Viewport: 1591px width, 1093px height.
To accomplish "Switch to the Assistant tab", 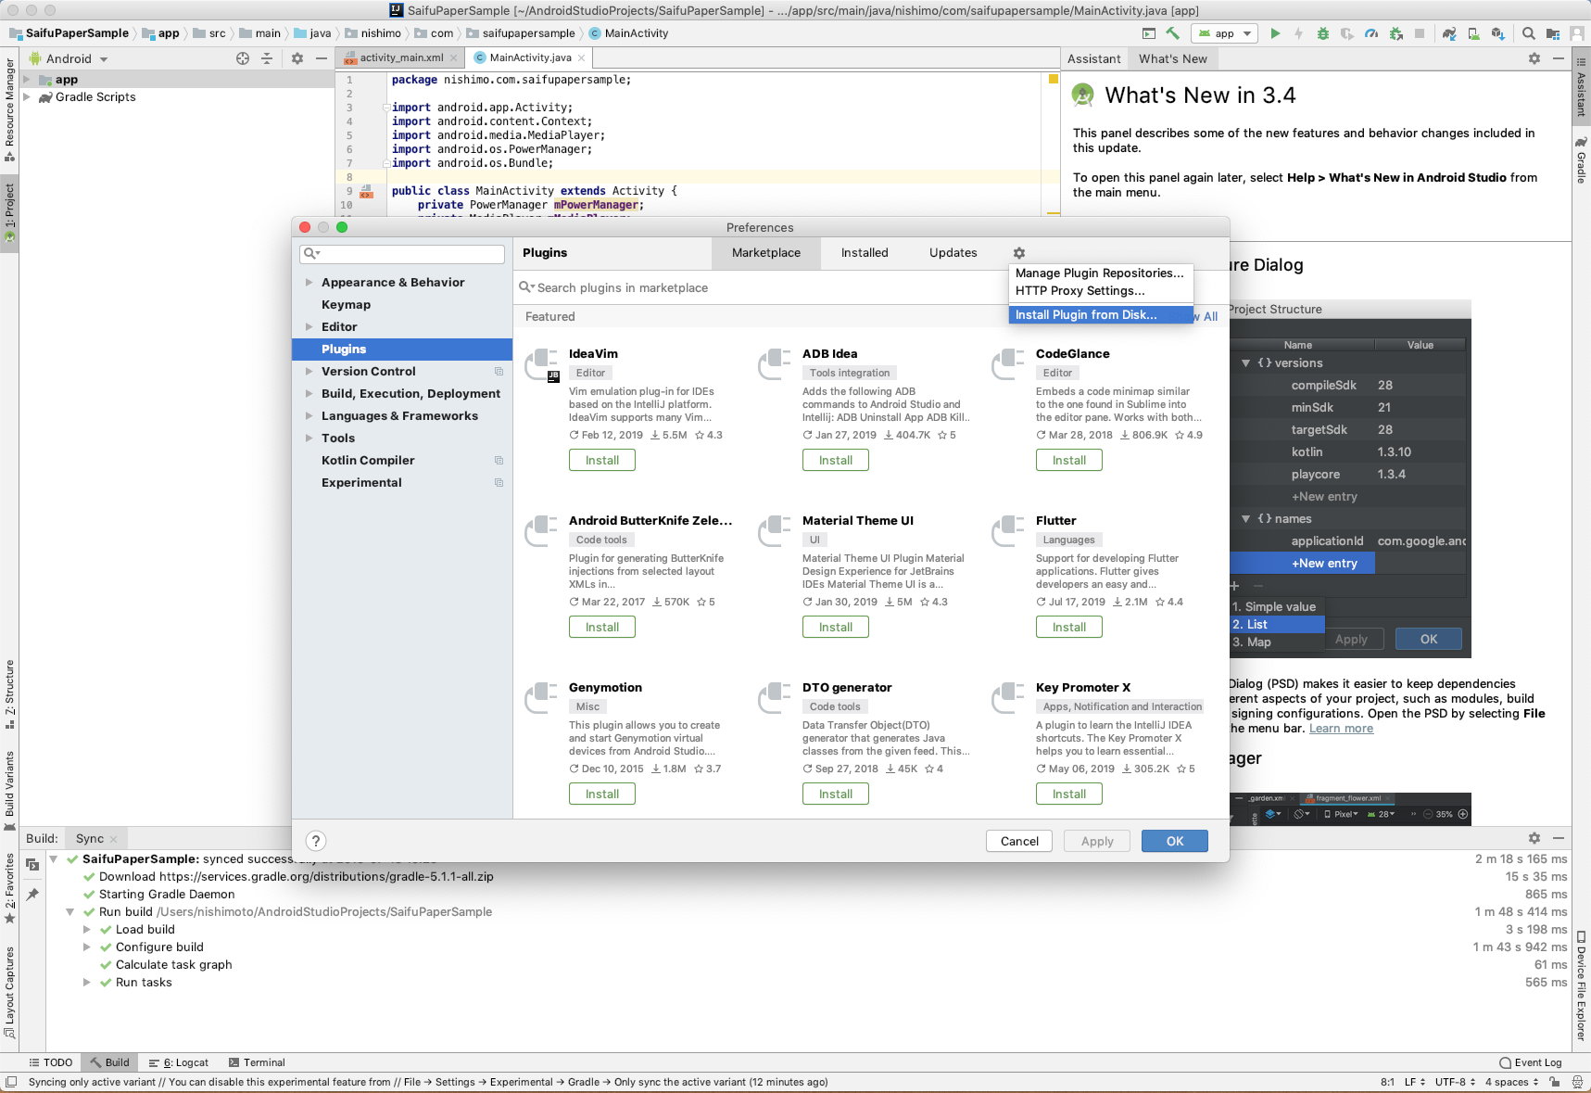I will [x=1094, y=58].
